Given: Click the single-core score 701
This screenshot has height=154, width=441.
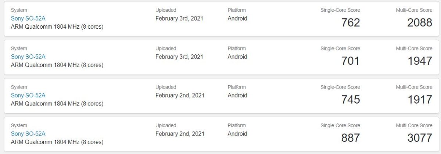Looking at the screenshot, I should pos(350,61).
